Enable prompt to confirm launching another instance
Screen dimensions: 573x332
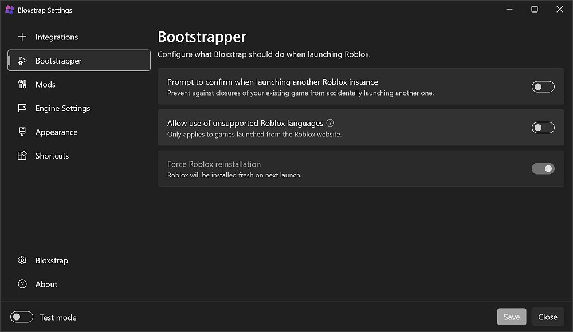(543, 86)
